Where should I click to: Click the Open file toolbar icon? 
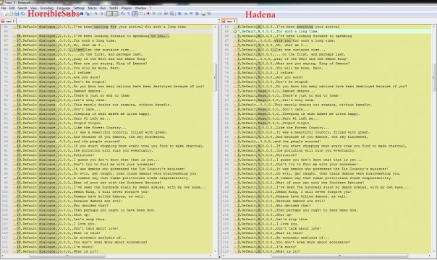click(11, 14)
